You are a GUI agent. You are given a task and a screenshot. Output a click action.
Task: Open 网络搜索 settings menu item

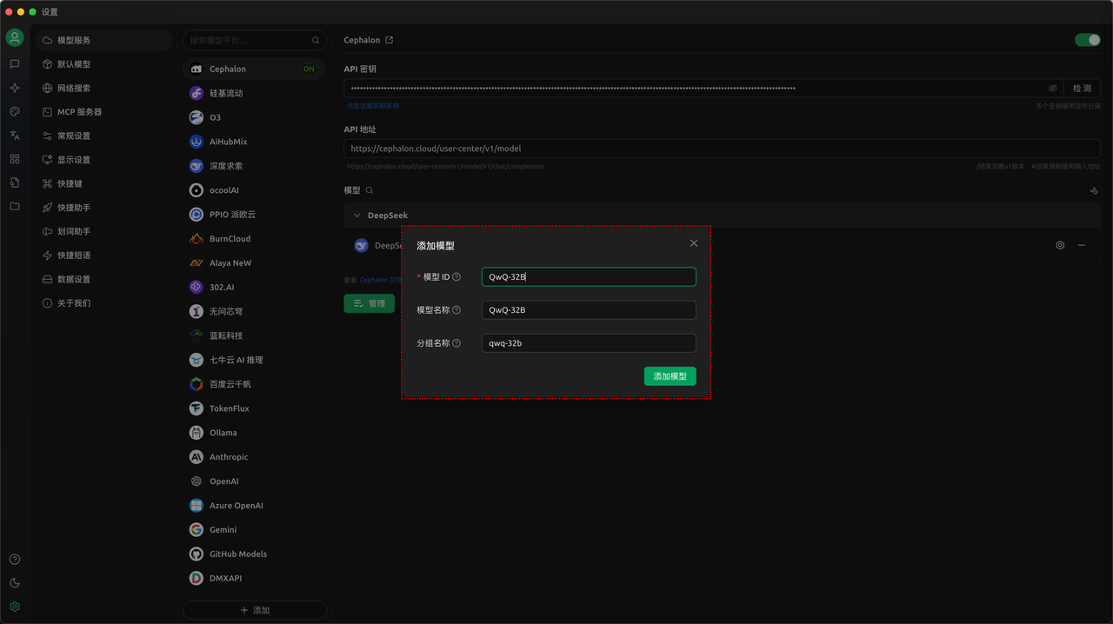(74, 88)
